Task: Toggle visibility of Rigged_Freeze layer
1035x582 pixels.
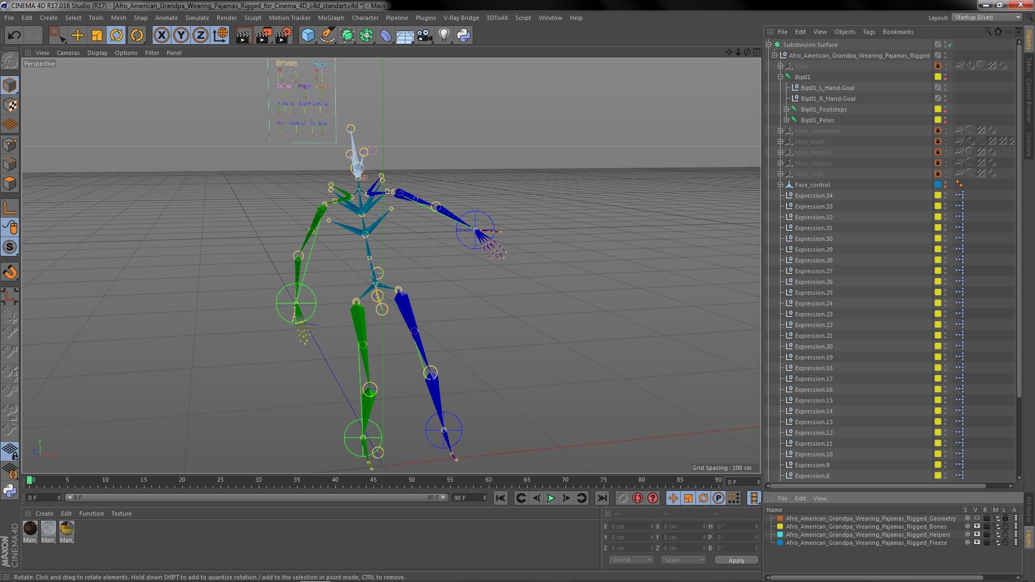Action: (977, 543)
